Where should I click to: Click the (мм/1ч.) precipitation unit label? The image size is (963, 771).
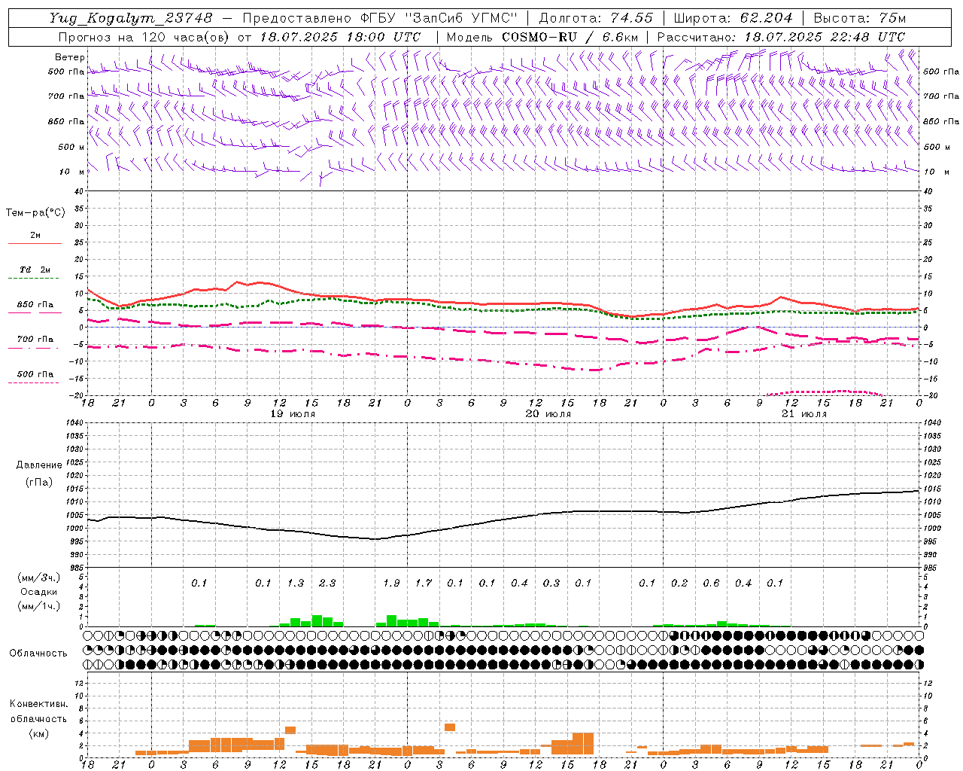[x=38, y=606]
